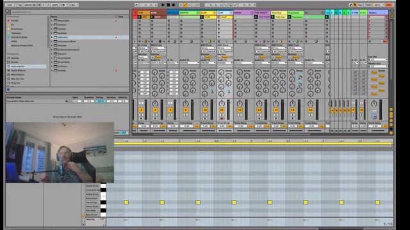Select MIDI Effects category in browser
Image resolution: width=410 pixels, height=230 pixels.
pyautogui.click(x=17, y=75)
